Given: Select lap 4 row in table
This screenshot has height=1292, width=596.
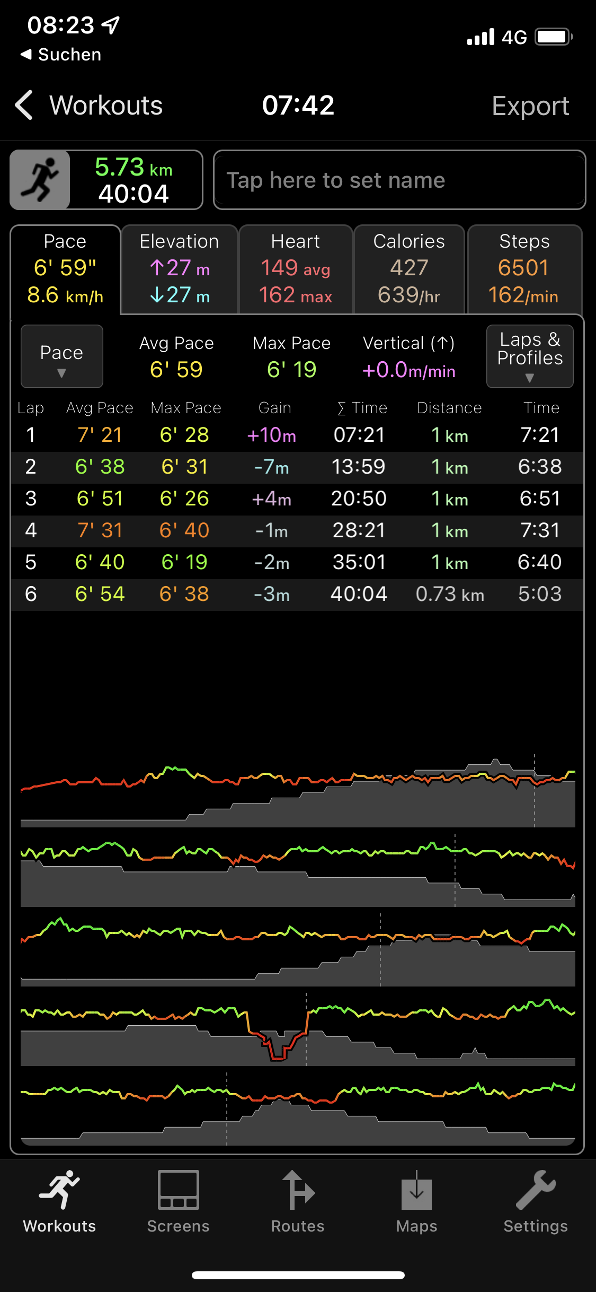Looking at the screenshot, I should pyautogui.click(x=297, y=530).
